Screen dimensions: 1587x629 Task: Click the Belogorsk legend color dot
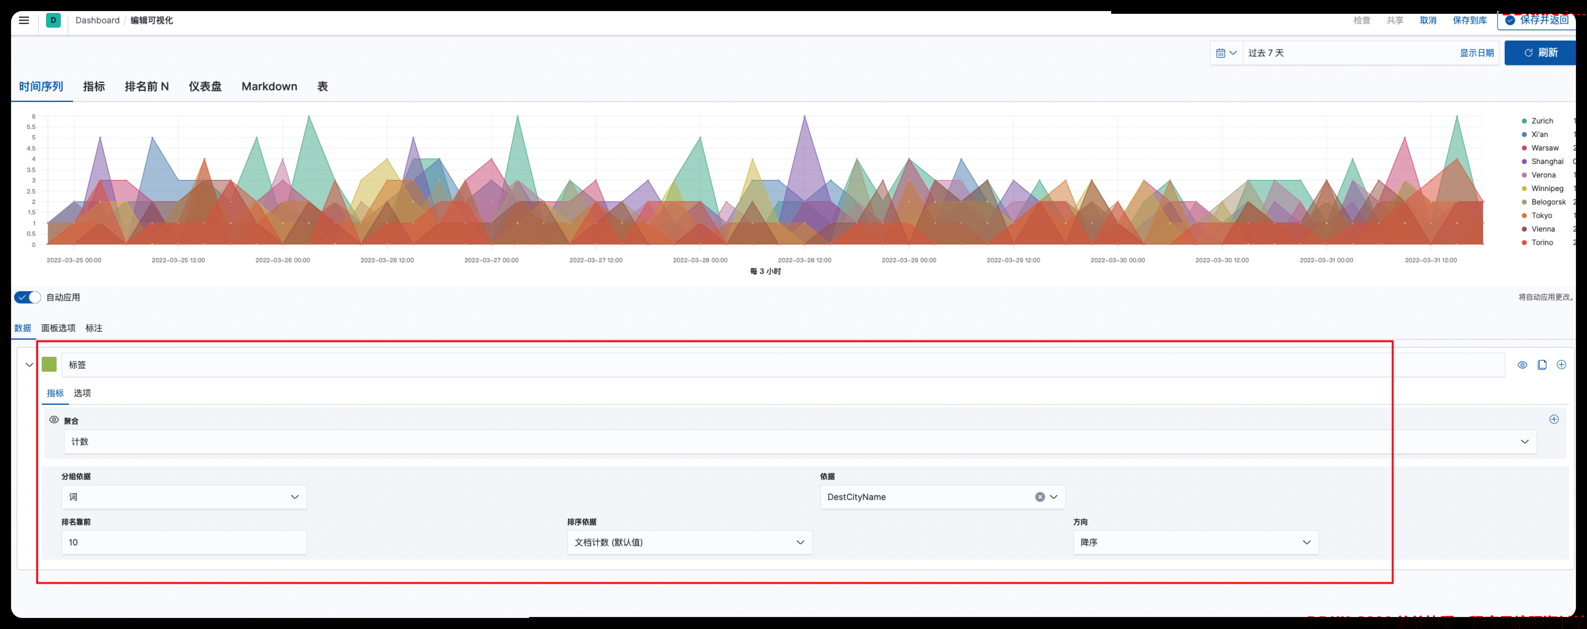point(1524,203)
